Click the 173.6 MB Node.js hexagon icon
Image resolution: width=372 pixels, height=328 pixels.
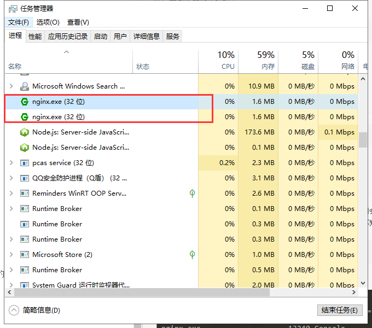[25, 132]
